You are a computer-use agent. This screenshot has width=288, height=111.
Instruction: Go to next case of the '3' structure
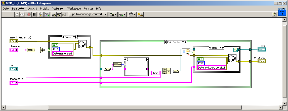click(147, 60)
